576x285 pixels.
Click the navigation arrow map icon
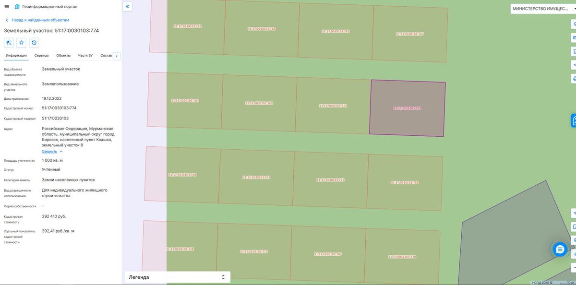coord(574,213)
